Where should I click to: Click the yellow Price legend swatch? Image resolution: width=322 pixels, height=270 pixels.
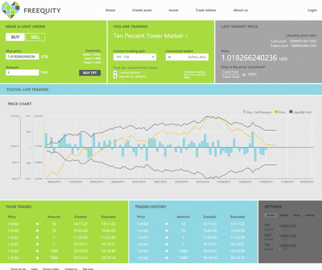[x=276, y=112]
